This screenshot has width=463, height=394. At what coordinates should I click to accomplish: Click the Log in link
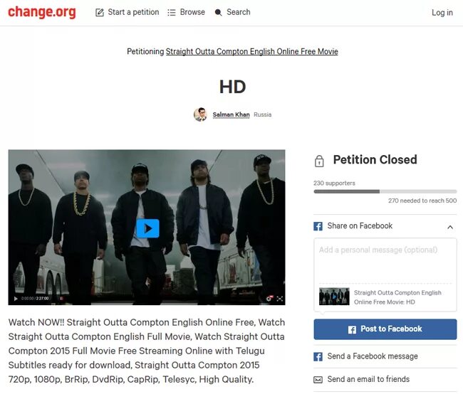[442, 12]
